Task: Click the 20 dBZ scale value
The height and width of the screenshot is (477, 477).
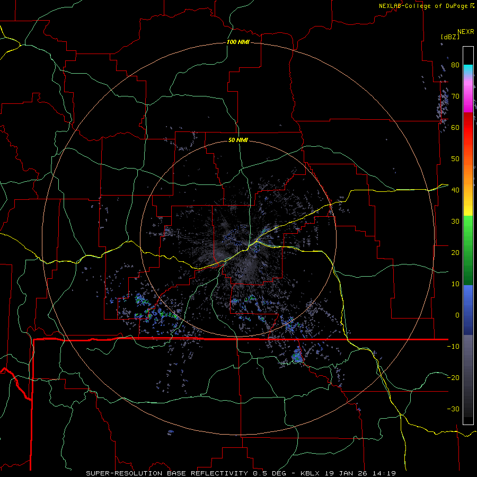Action: (x=455, y=252)
